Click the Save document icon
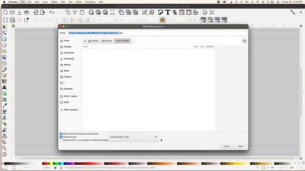The height and width of the screenshot is (171, 305). (x=20, y=12)
